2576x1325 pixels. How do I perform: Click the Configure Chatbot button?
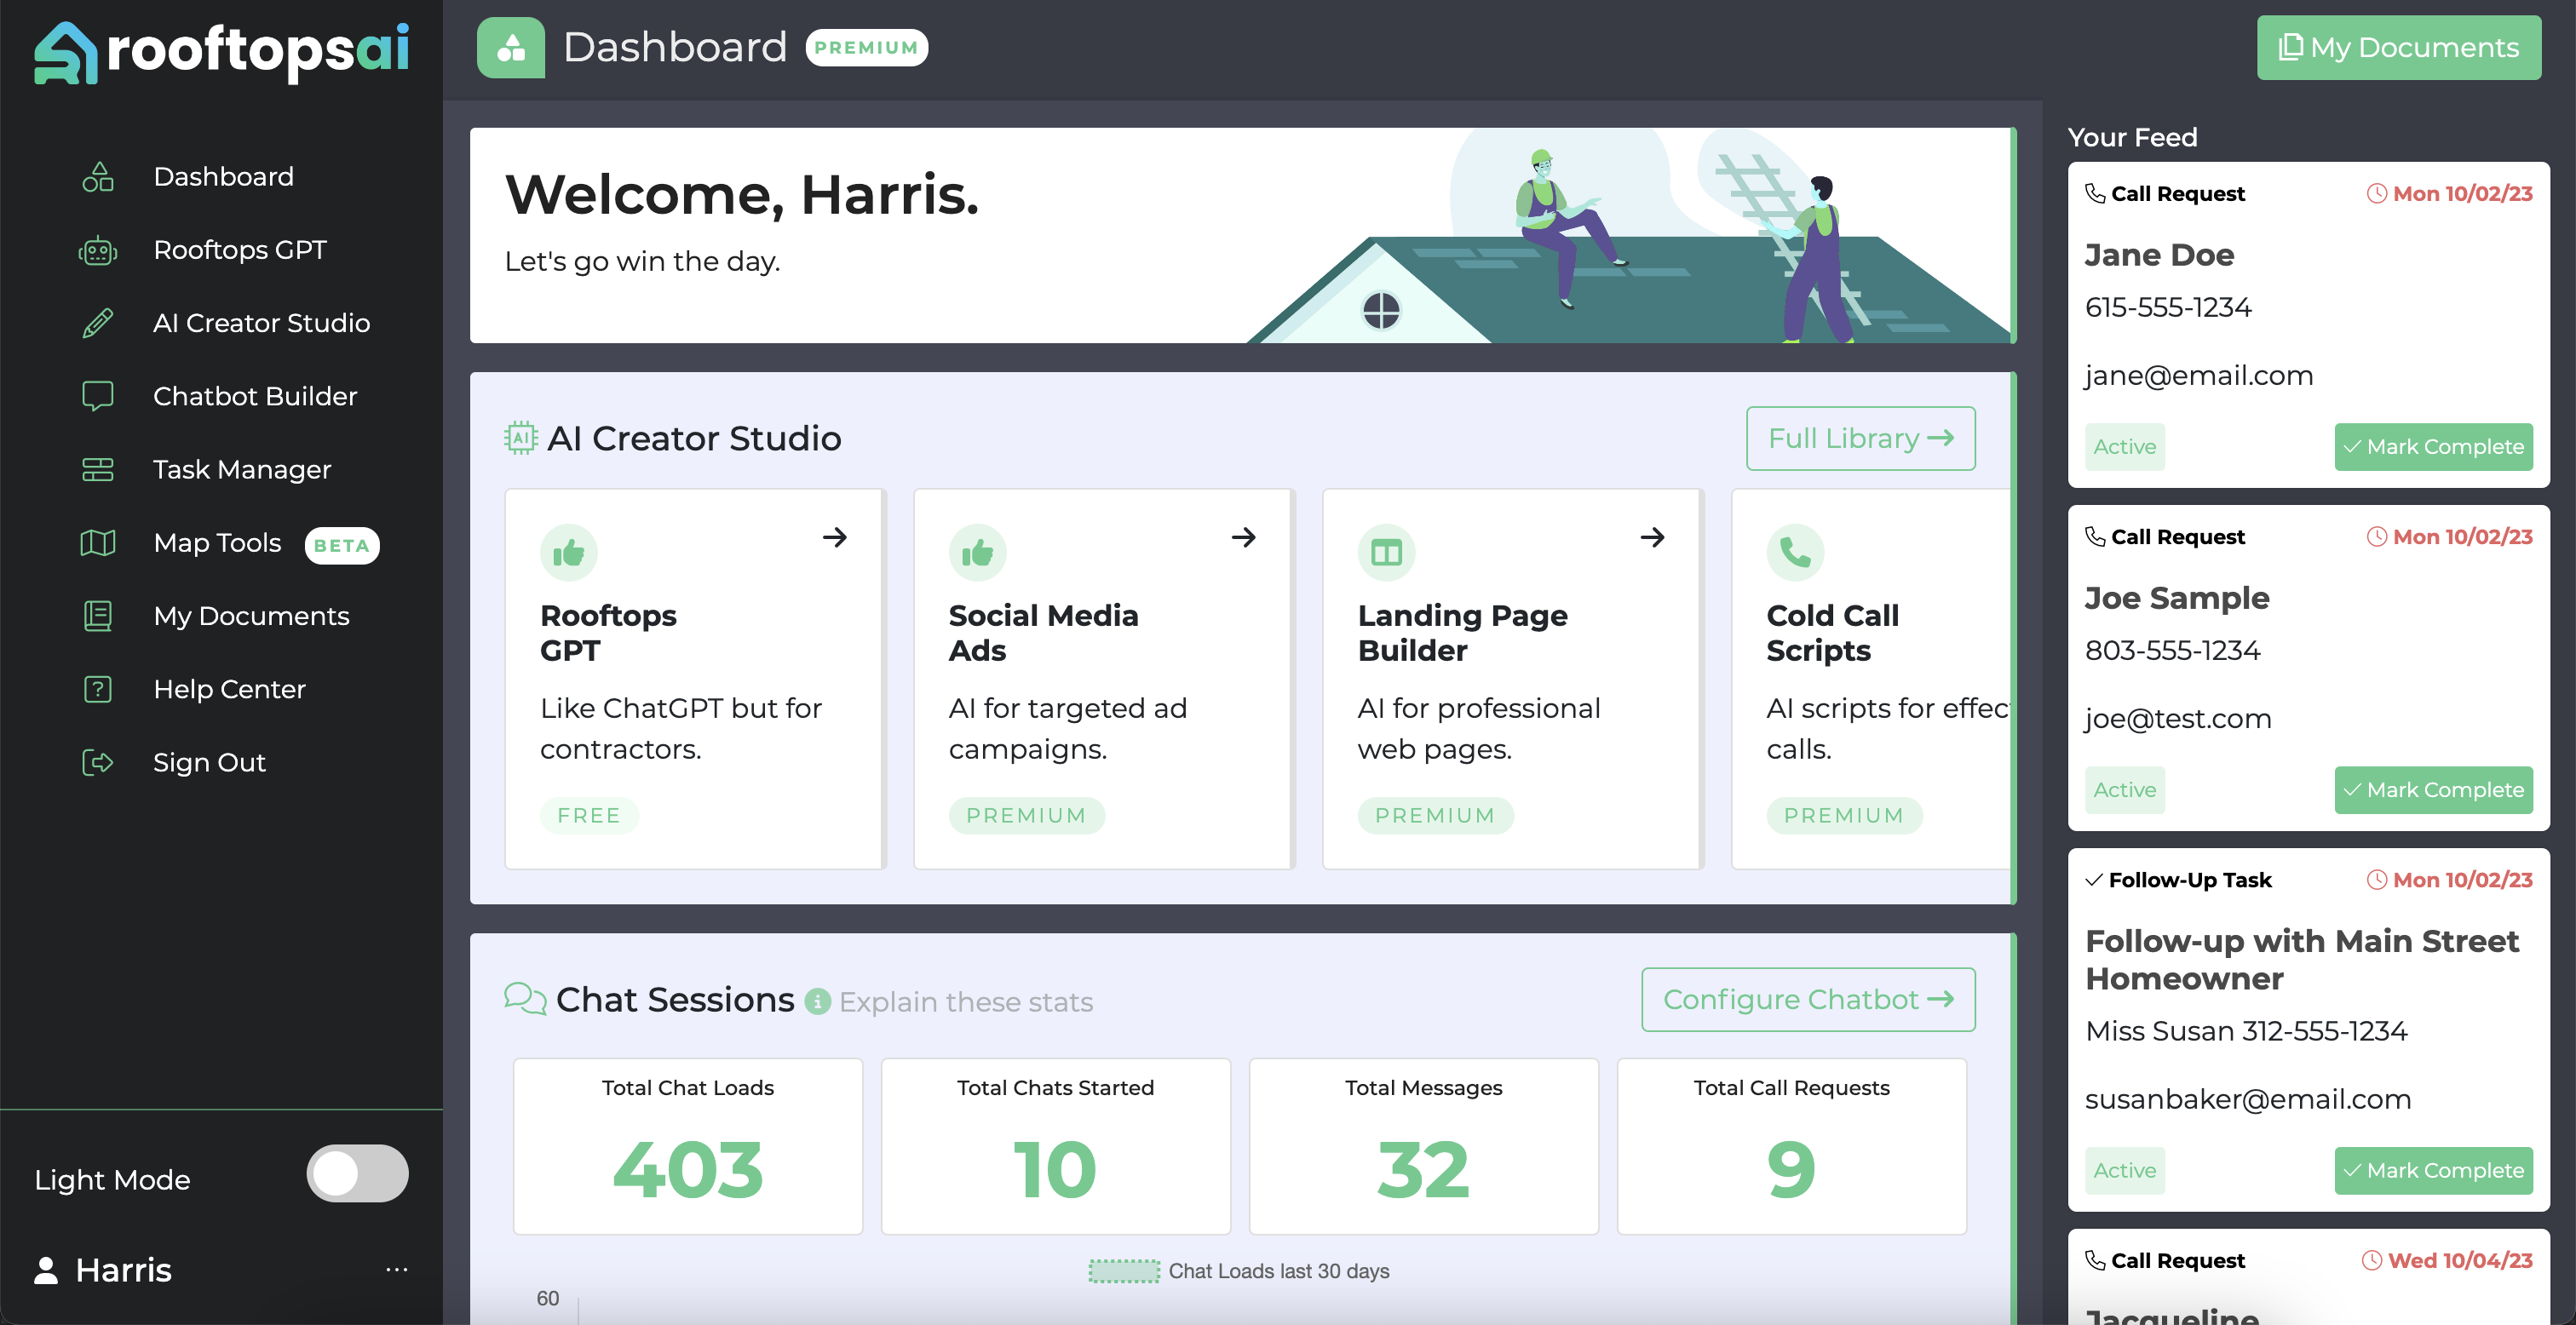click(1807, 999)
